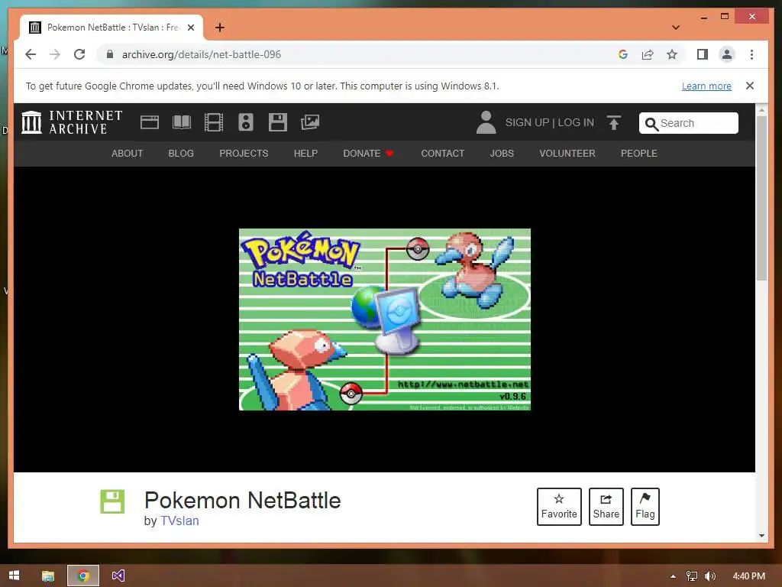Screen dimensions: 782x587
Task: Dismiss the Chrome update notice
Action: [x=750, y=86]
